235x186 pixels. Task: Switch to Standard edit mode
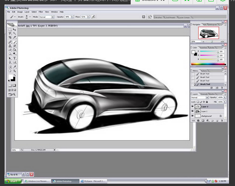10,86
